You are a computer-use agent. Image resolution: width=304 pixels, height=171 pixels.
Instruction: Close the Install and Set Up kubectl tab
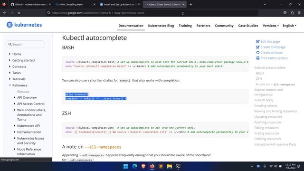pos(139,4)
